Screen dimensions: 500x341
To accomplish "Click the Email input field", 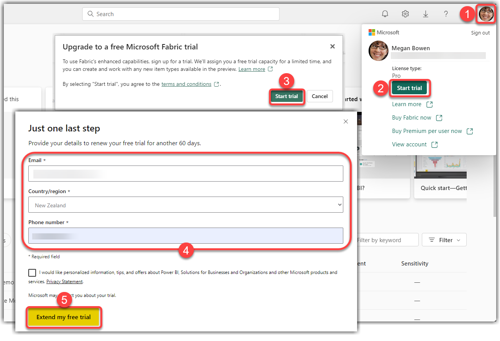I will (186, 174).
